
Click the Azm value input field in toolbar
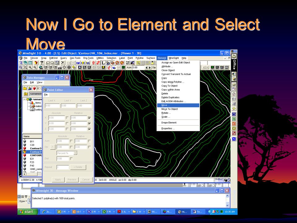pos(138,68)
